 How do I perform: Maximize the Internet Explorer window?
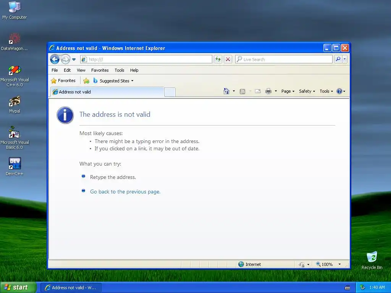coord(336,48)
